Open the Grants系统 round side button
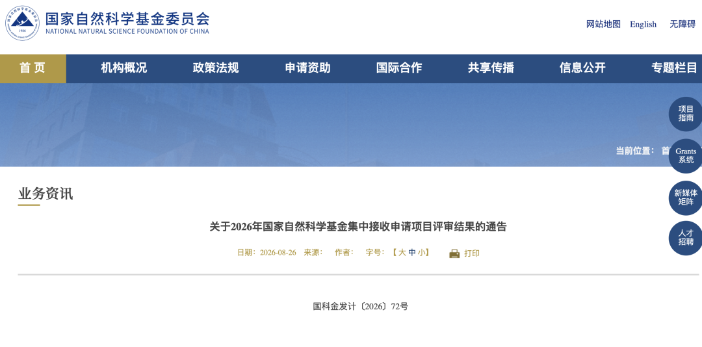Image resolution: width=702 pixels, height=347 pixels. click(686, 156)
